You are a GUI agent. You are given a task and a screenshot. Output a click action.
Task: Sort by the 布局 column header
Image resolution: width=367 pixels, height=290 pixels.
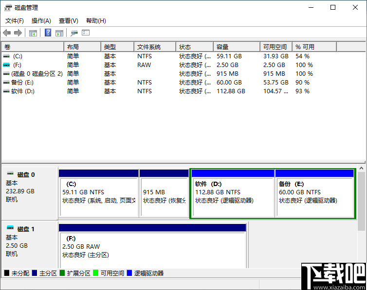pos(83,47)
